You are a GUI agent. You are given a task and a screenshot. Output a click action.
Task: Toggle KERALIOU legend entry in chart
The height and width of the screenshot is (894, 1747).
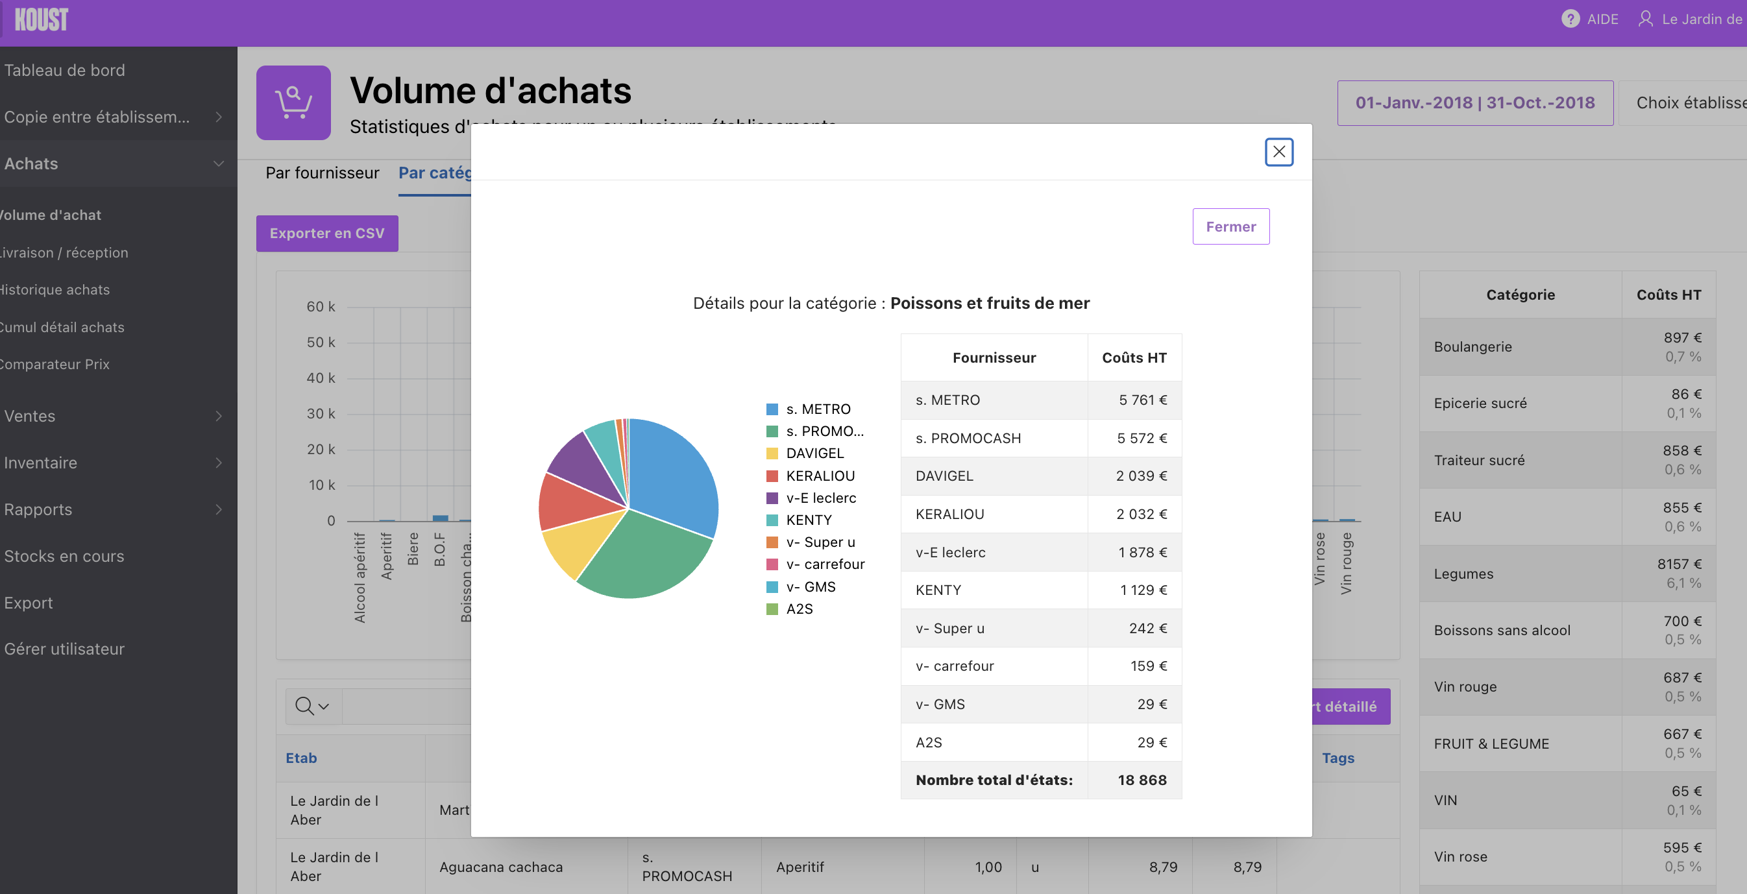coord(819,476)
